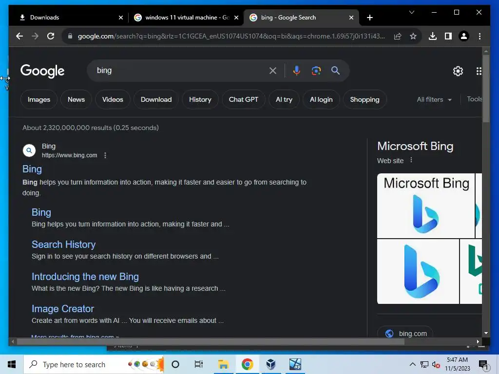Click the Bing result favicon
Screen dimensions: 499x374
(x=29, y=150)
